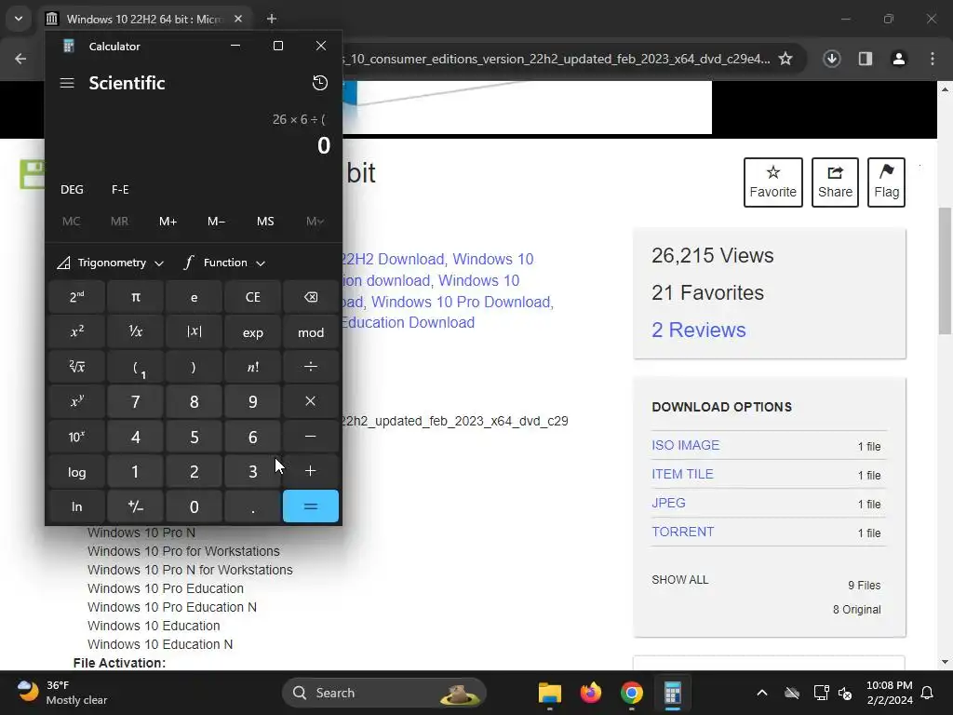Click the Share button on the webpage
This screenshot has height=715, width=953.
point(835,182)
